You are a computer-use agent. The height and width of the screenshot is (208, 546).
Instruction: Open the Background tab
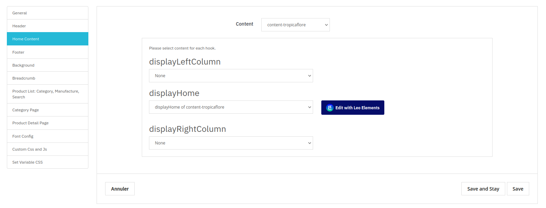tap(48, 65)
